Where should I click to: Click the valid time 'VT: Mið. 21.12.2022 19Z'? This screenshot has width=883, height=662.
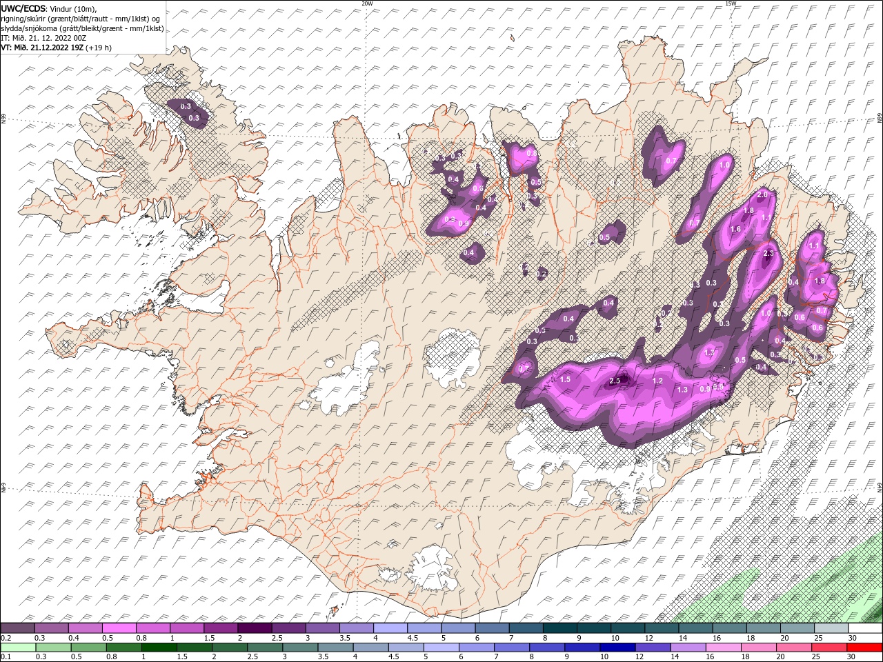tap(42, 48)
